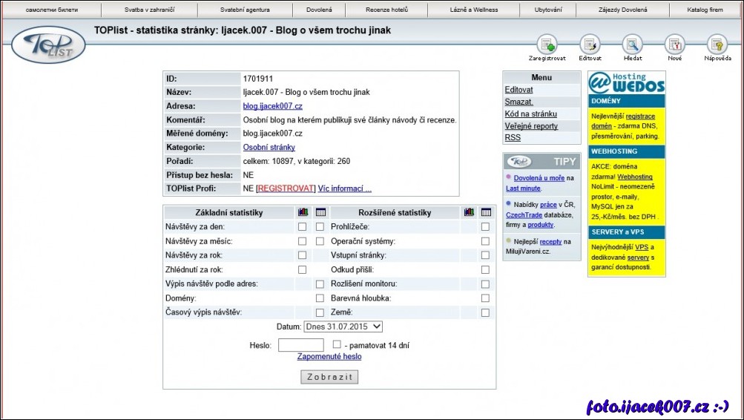Open the Hledat search icon
The image size is (744, 420).
pyautogui.click(x=632, y=45)
